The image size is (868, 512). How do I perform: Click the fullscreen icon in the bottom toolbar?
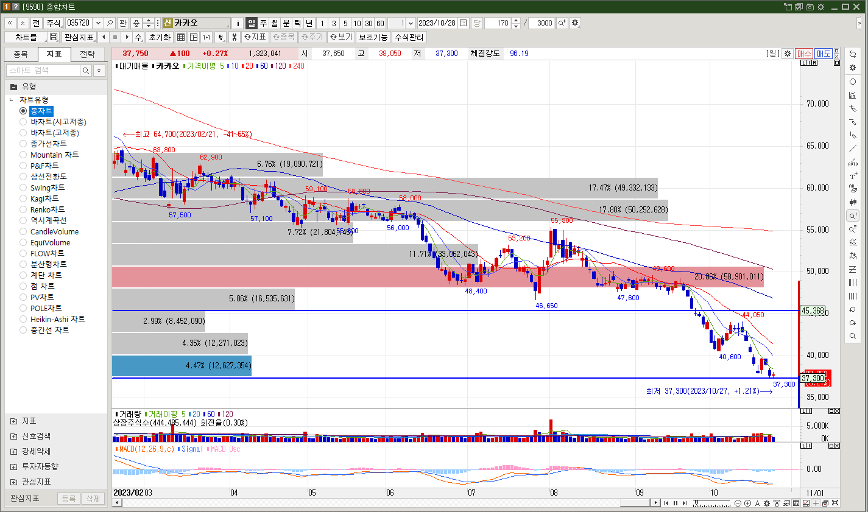(835, 503)
